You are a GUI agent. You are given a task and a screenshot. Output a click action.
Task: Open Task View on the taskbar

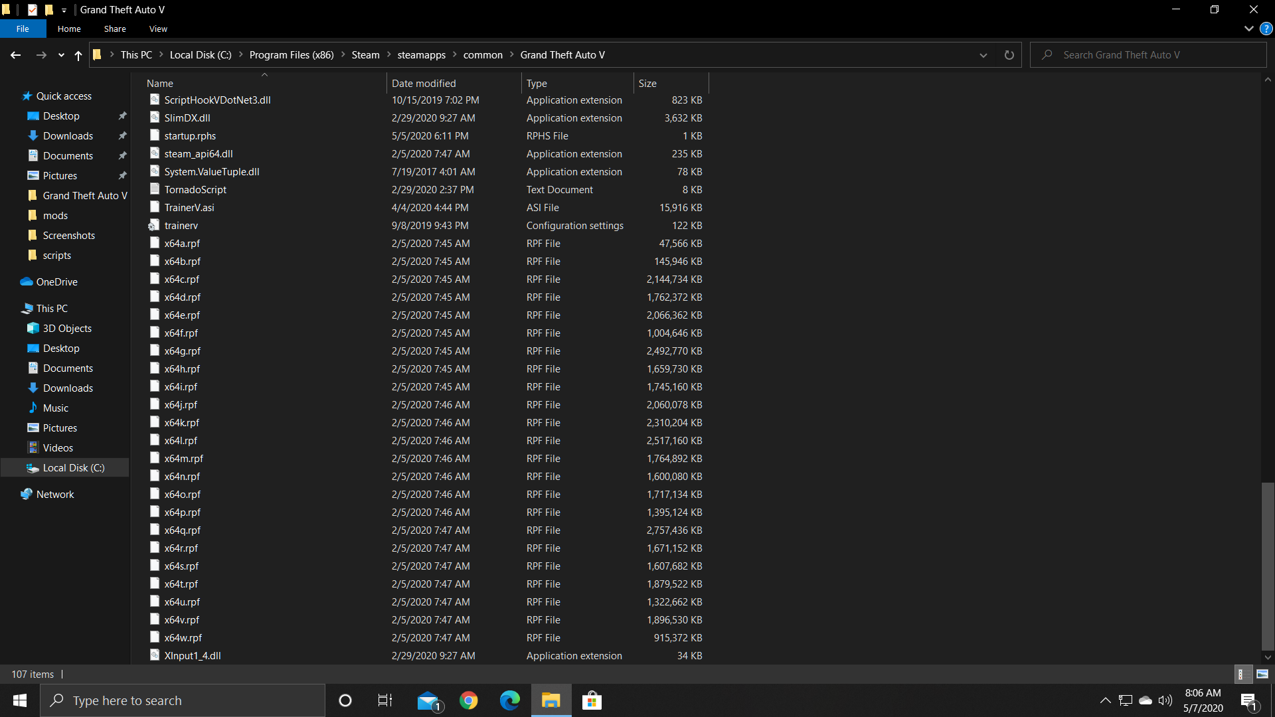pos(384,700)
